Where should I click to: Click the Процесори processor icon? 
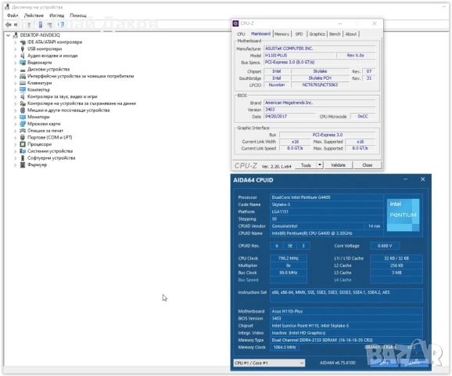(x=23, y=144)
